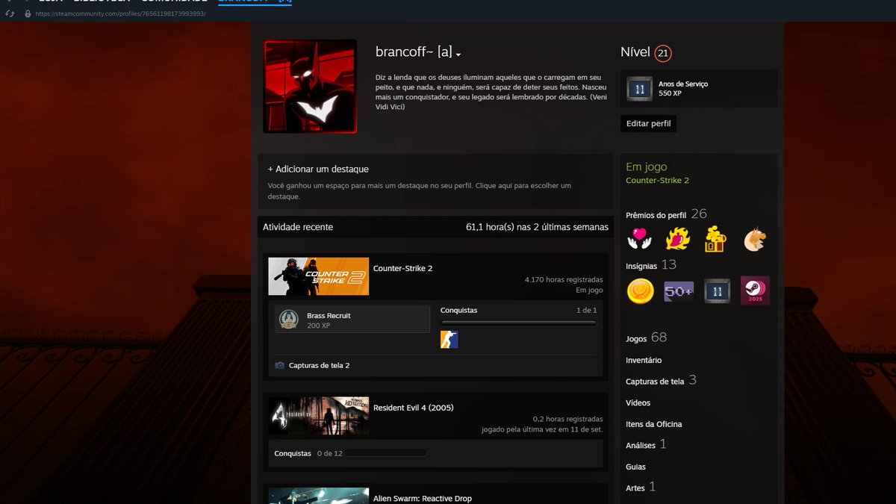896x504 pixels.
Task: Click the Counter-Strike 2 achievement icon
Action: point(449,340)
